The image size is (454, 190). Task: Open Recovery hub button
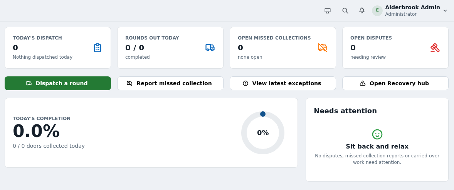pos(395,83)
